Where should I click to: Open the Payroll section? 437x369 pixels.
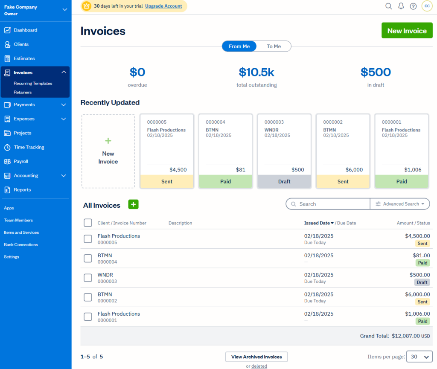23,161
